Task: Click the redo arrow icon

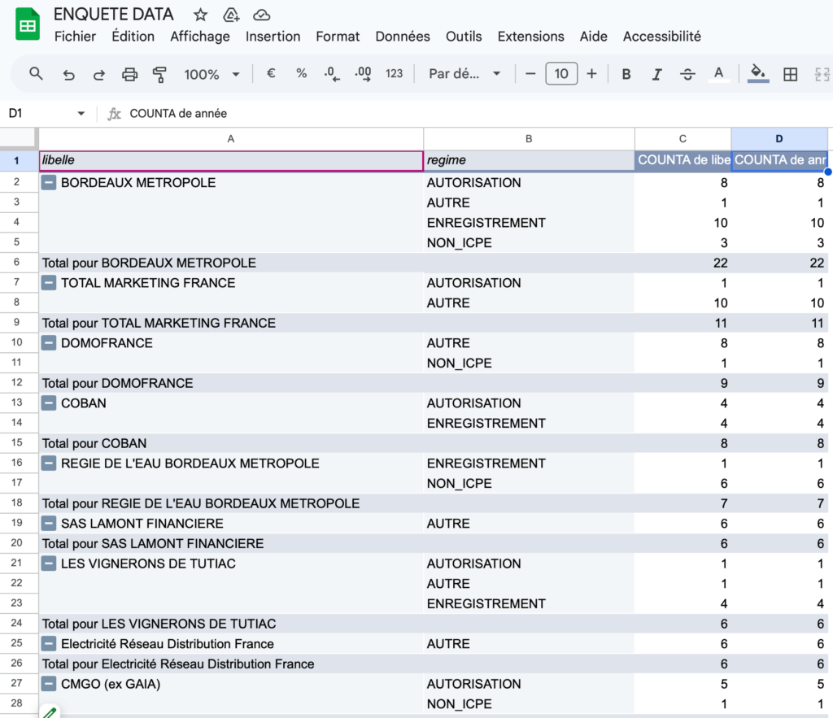Action: tap(98, 74)
